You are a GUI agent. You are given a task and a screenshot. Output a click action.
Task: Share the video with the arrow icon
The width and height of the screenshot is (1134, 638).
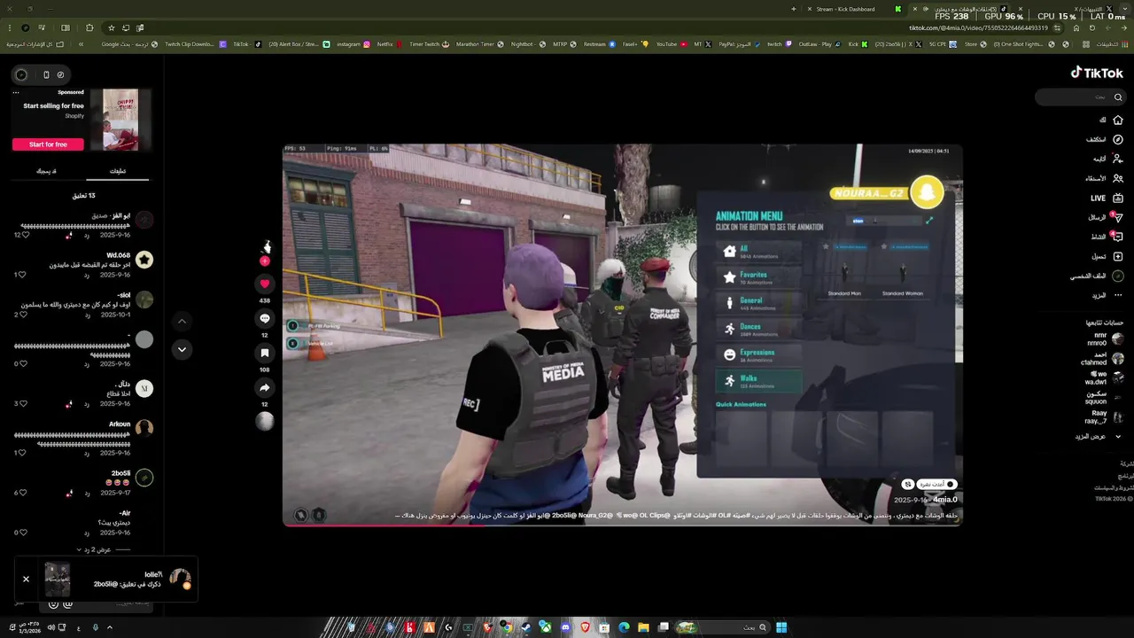tap(264, 387)
